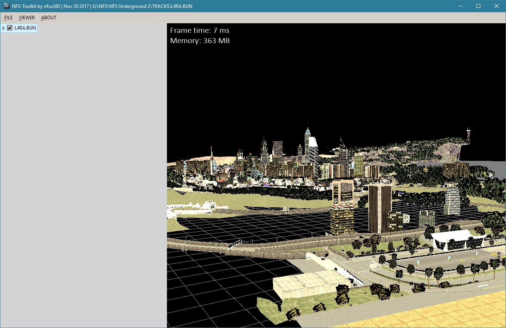
Task: Uncheck the L4RA.BUN checkbox
Action: pyautogui.click(x=10, y=28)
